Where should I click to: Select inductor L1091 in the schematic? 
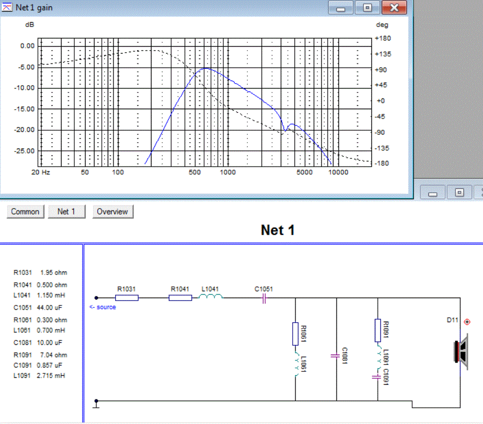pos(379,358)
